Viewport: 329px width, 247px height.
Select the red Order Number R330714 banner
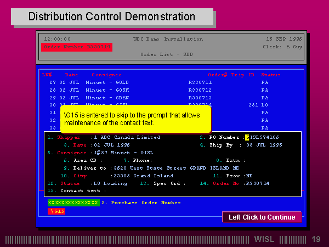point(77,47)
